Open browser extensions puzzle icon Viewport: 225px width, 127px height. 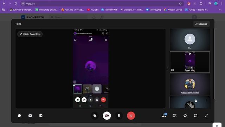pos(201,4)
